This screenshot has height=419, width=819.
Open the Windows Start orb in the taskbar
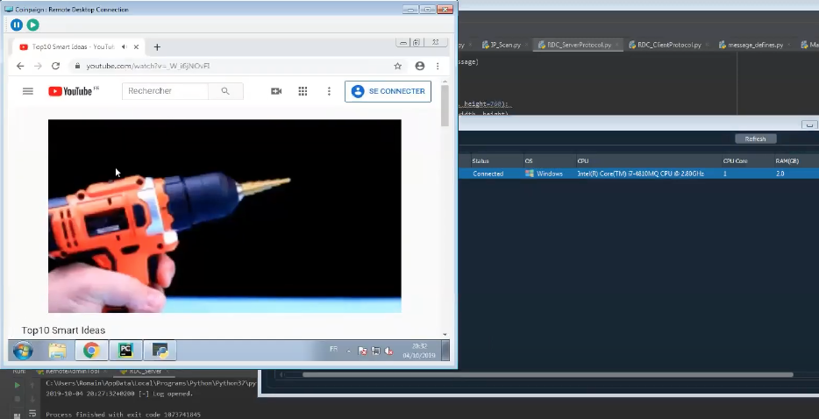(23, 351)
